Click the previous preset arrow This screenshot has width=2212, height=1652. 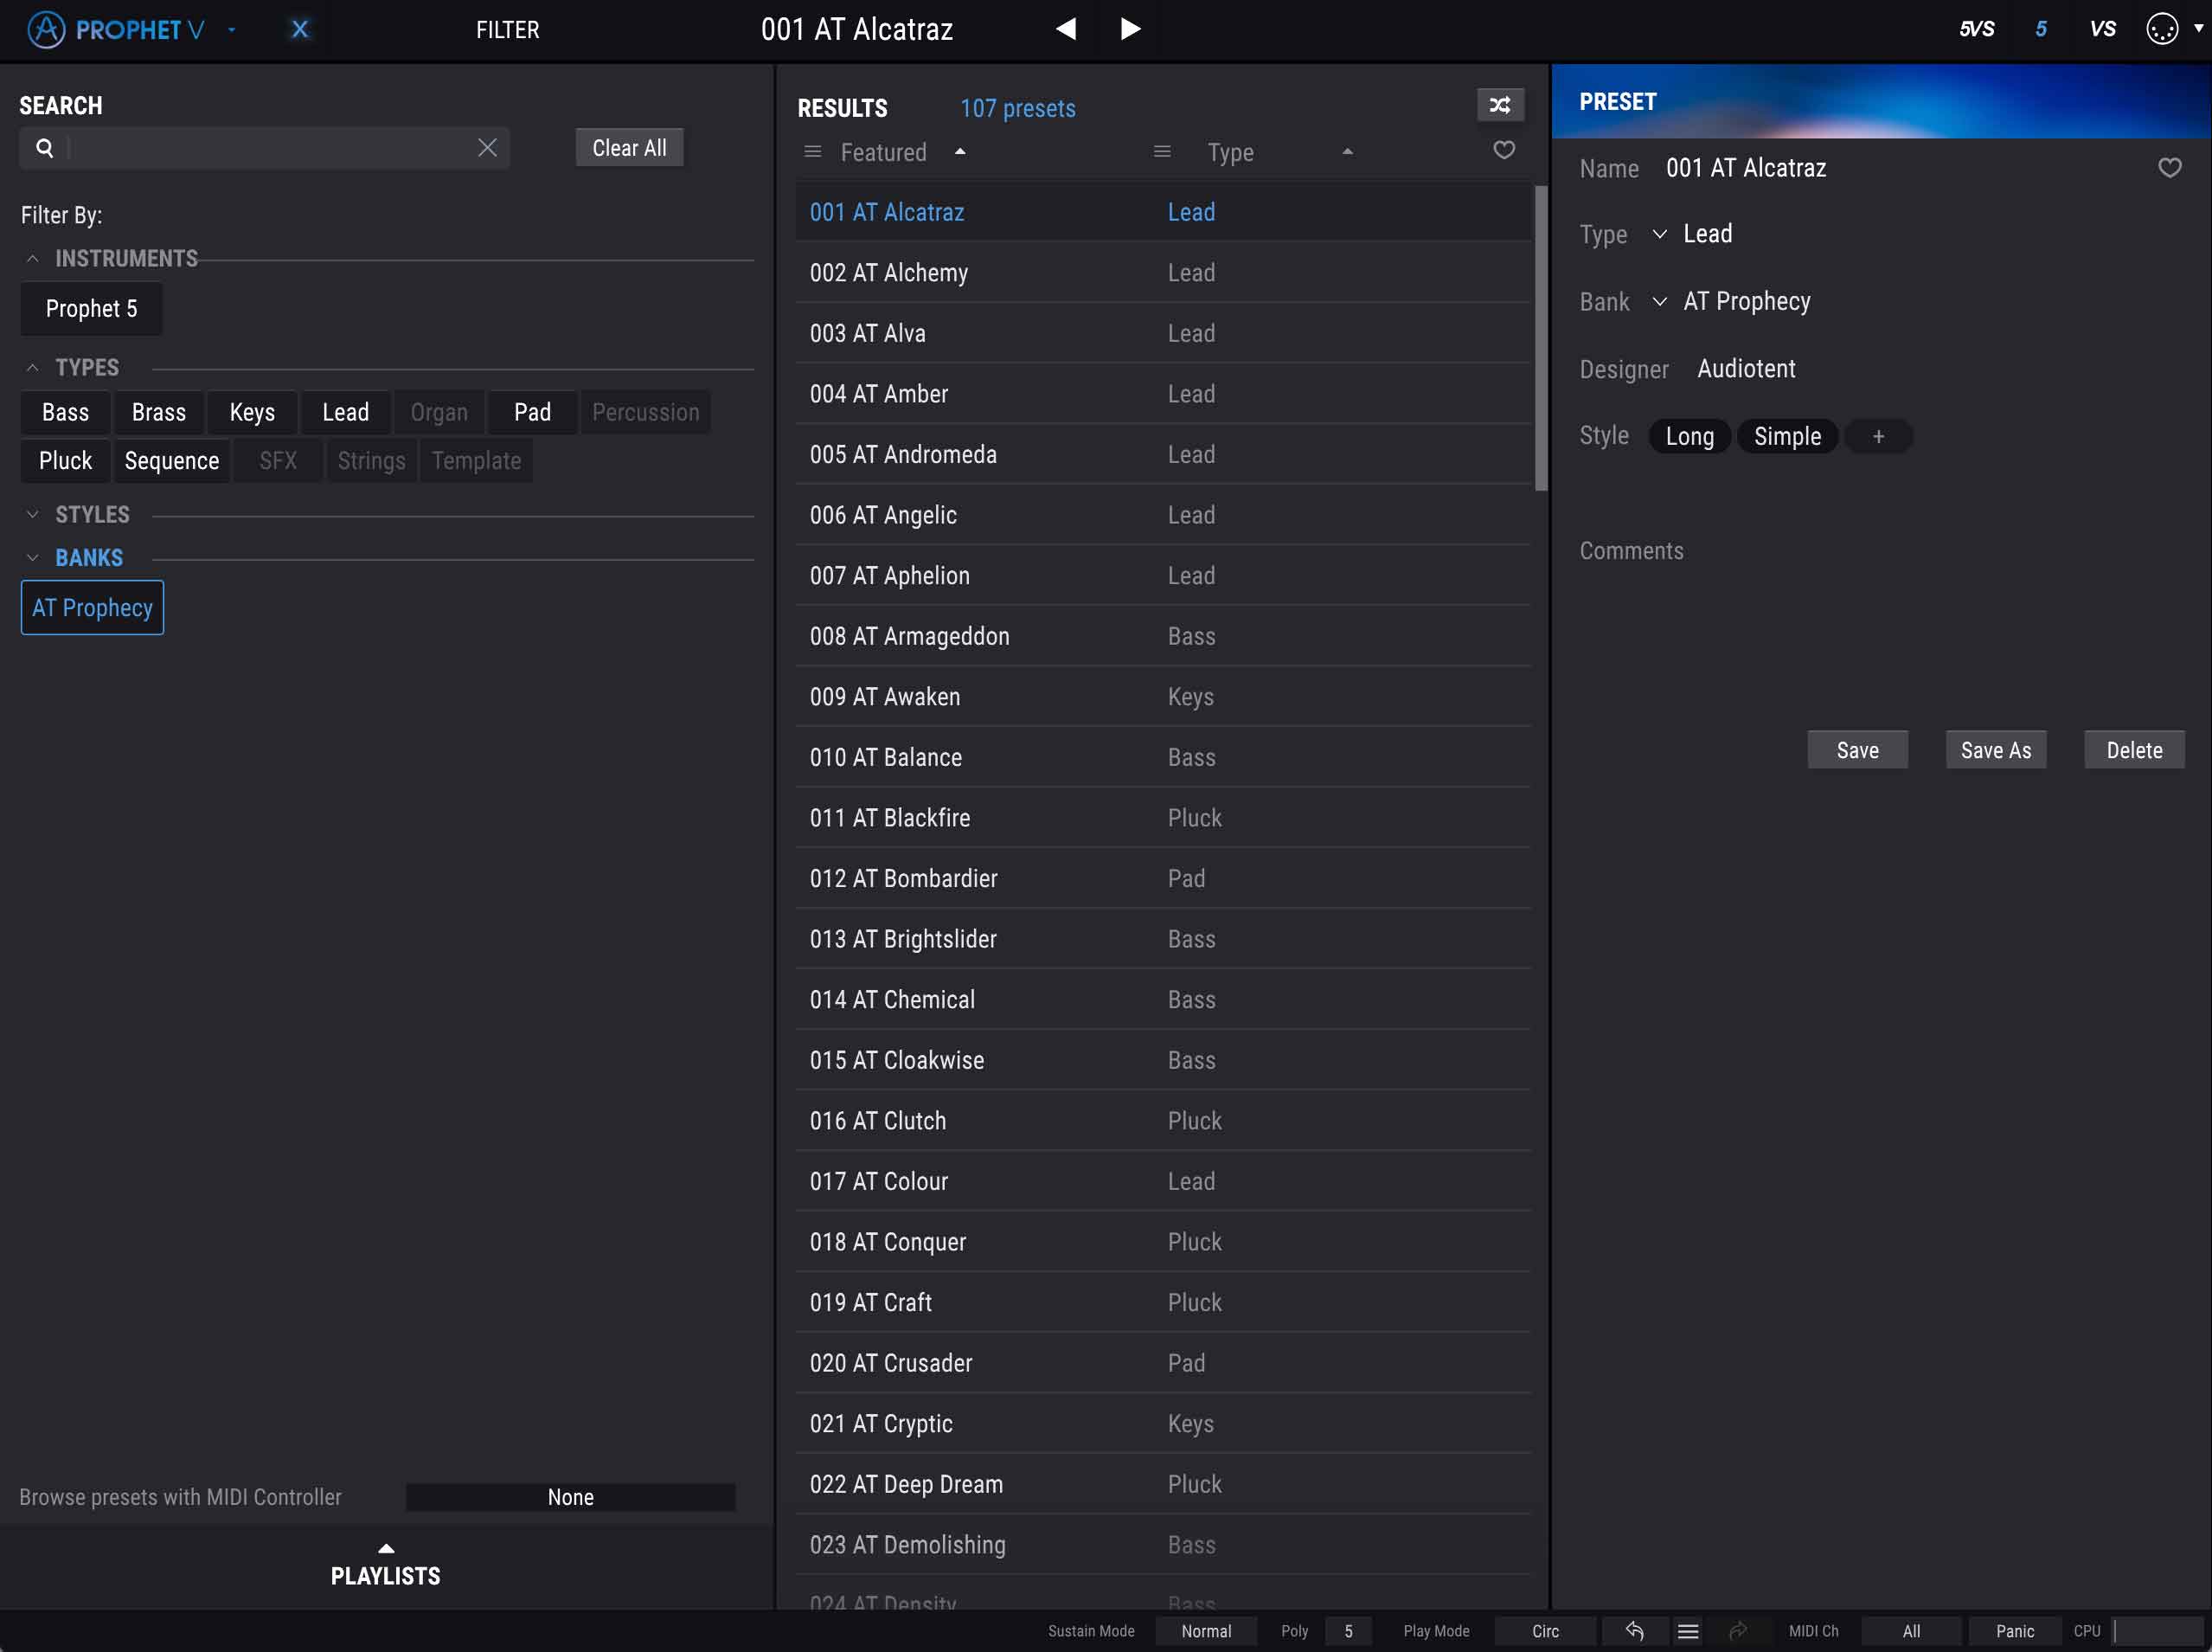point(1066,29)
